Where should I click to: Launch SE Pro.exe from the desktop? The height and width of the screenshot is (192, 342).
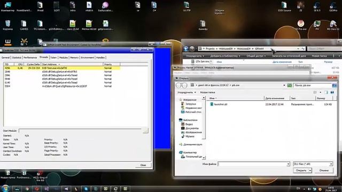[x=301, y=25]
